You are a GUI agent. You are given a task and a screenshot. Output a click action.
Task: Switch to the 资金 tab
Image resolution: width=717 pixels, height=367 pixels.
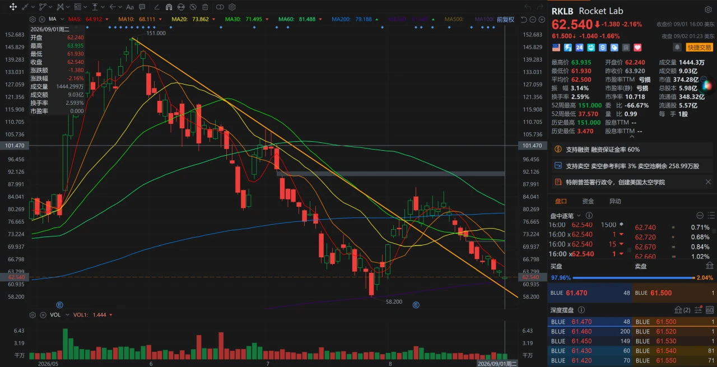pos(588,201)
